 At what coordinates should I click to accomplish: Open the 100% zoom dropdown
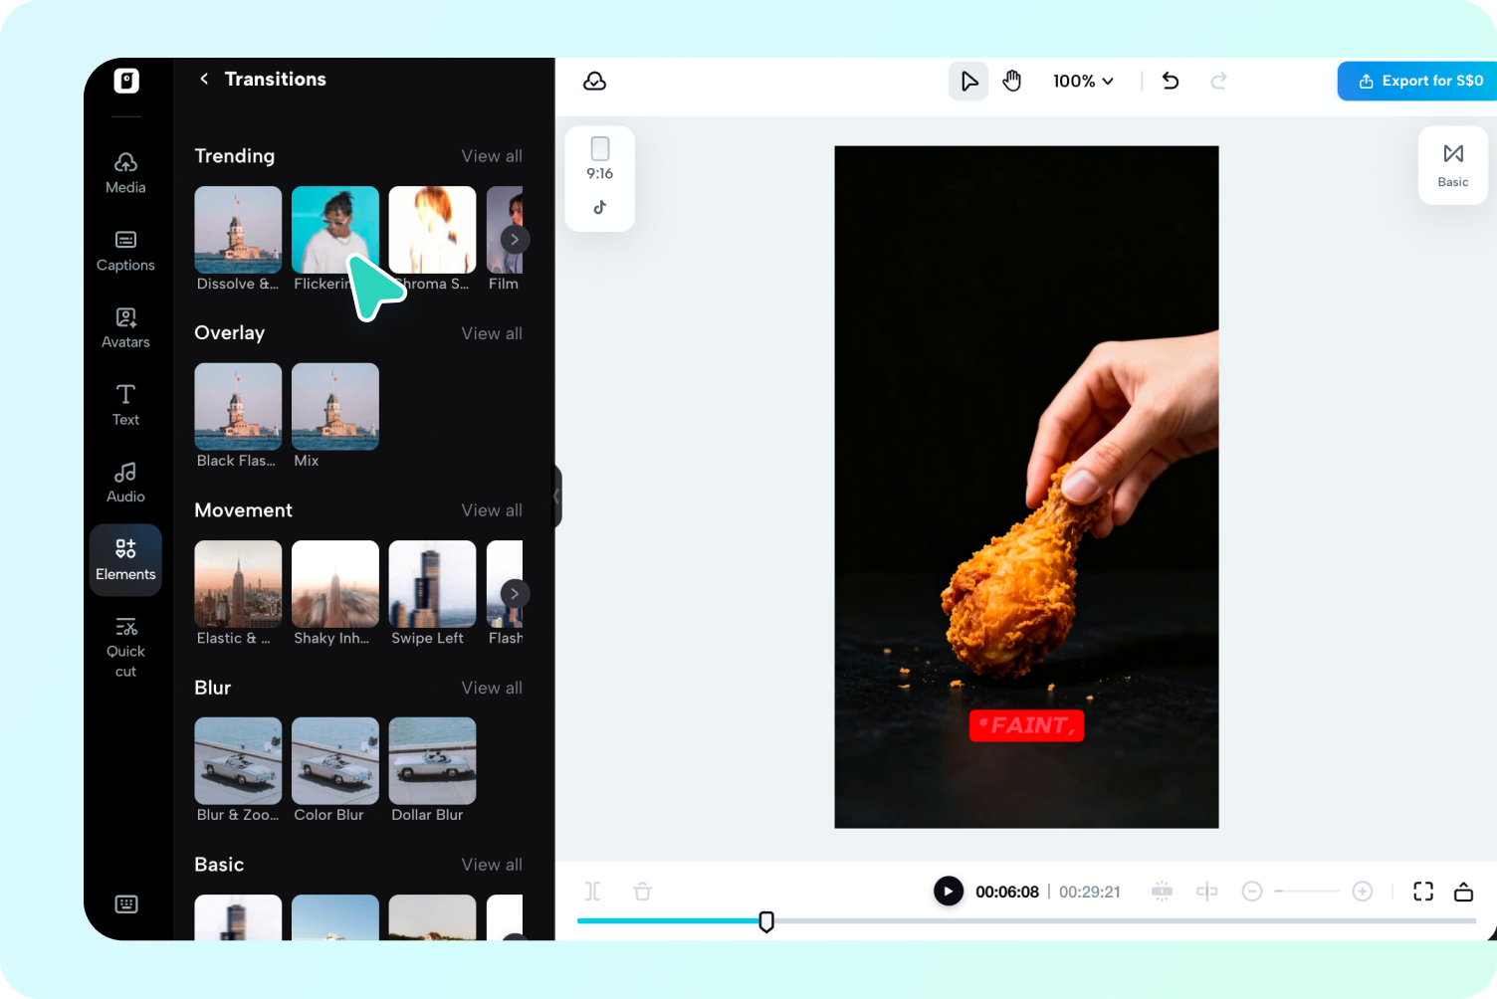point(1083,81)
